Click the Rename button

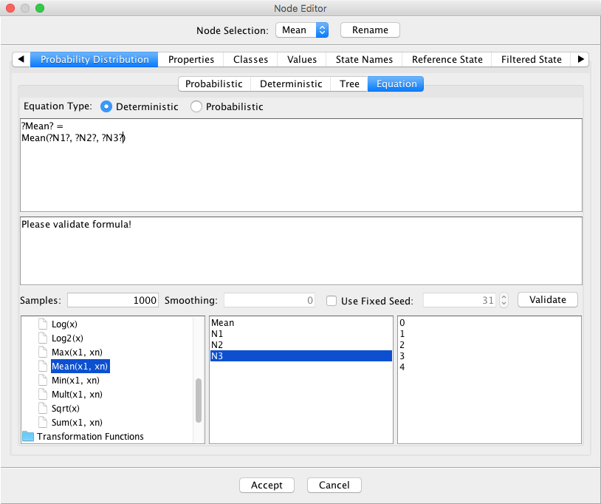click(370, 30)
